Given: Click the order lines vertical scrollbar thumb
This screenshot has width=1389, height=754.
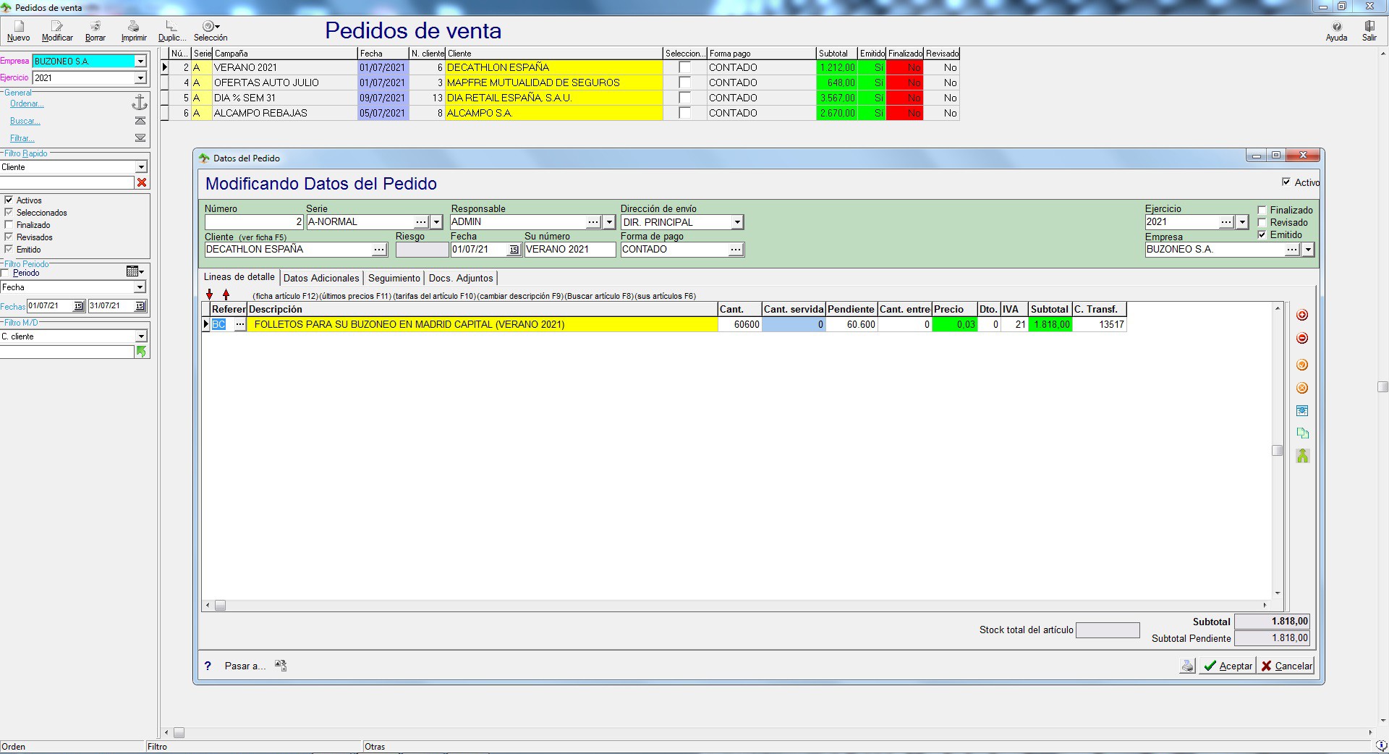Looking at the screenshot, I should (1278, 451).
